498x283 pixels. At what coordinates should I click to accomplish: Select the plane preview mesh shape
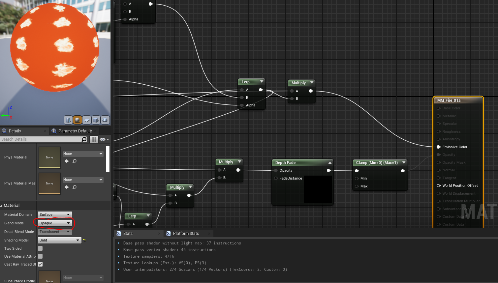(87, 120)
